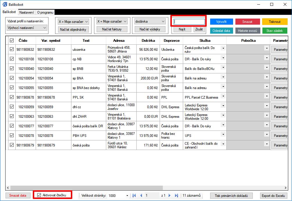292x201 pixels.
Task: Sort table by Dopravce column header
Action: click(172, 40)
